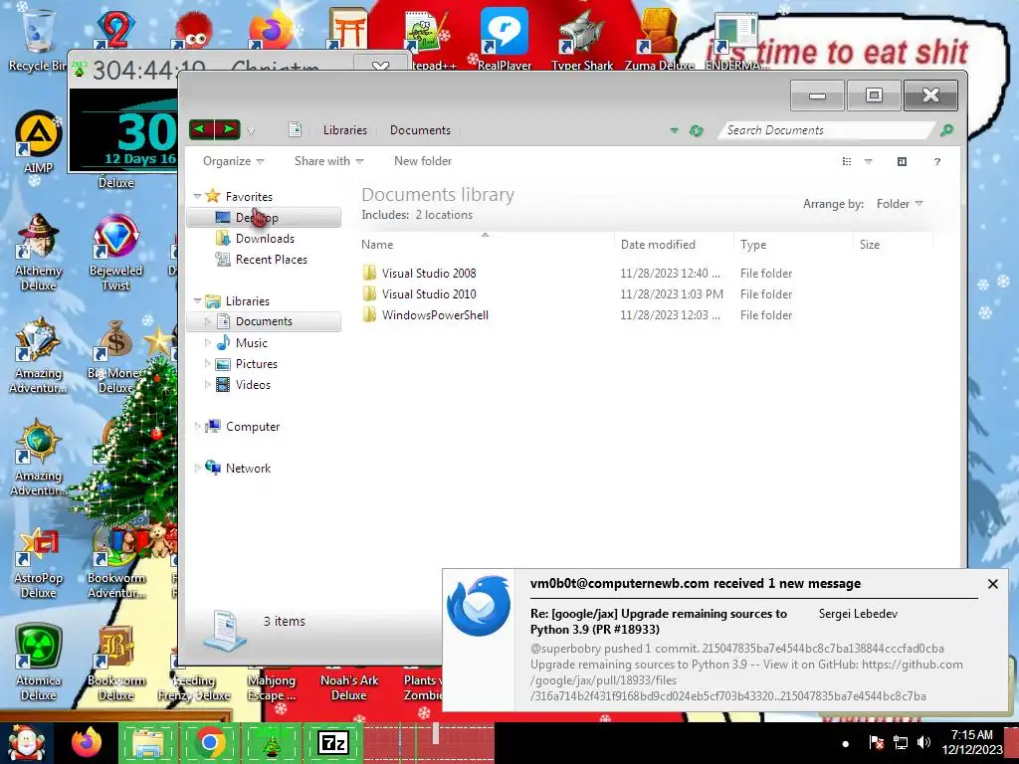Image resolution: width=1019 pixels, height=764 pixels.
Task: Select Pictures library in navigation pane
Action: pyautogui.click(x=256, y=364)
